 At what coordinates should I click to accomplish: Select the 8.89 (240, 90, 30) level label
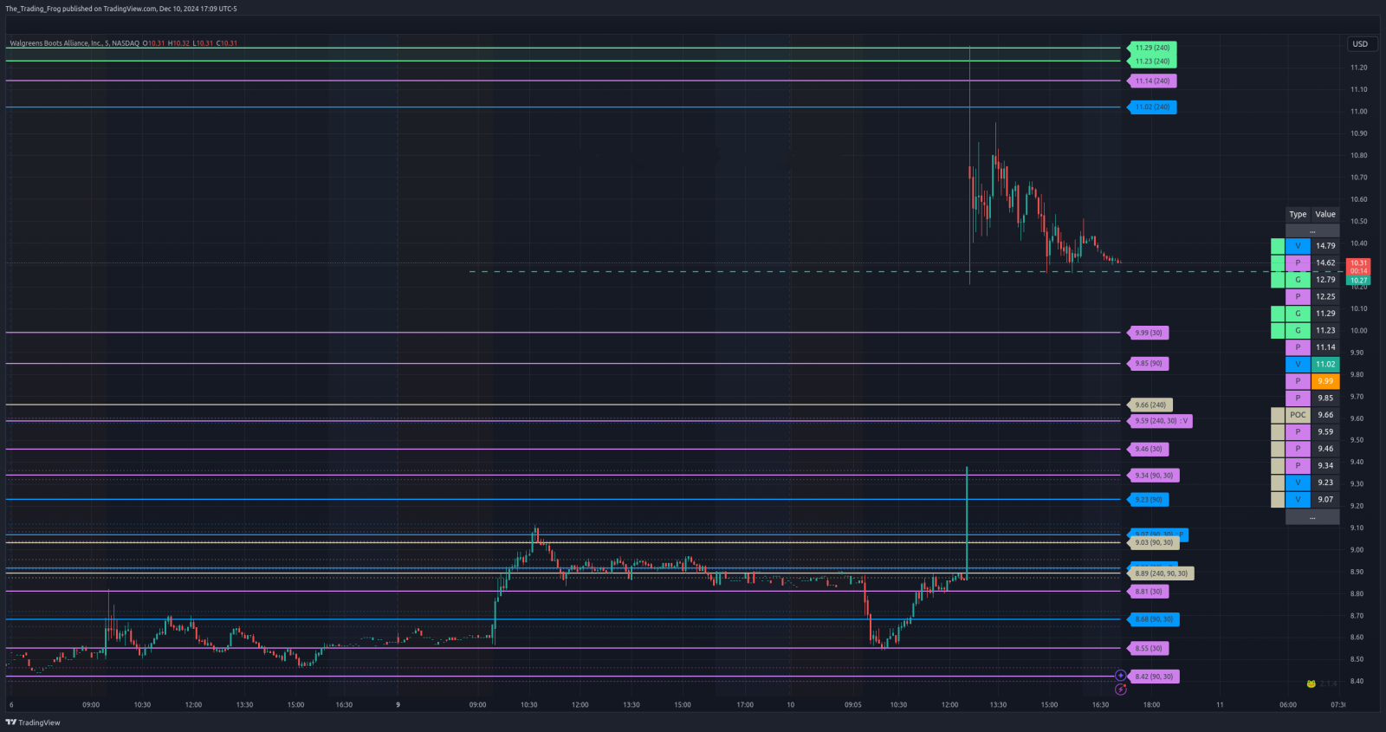click(x=1161, y=573)
